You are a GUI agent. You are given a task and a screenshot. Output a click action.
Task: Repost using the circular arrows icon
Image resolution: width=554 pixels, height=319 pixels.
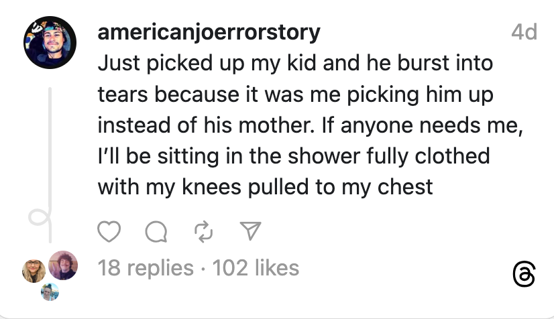click(202, 231)
